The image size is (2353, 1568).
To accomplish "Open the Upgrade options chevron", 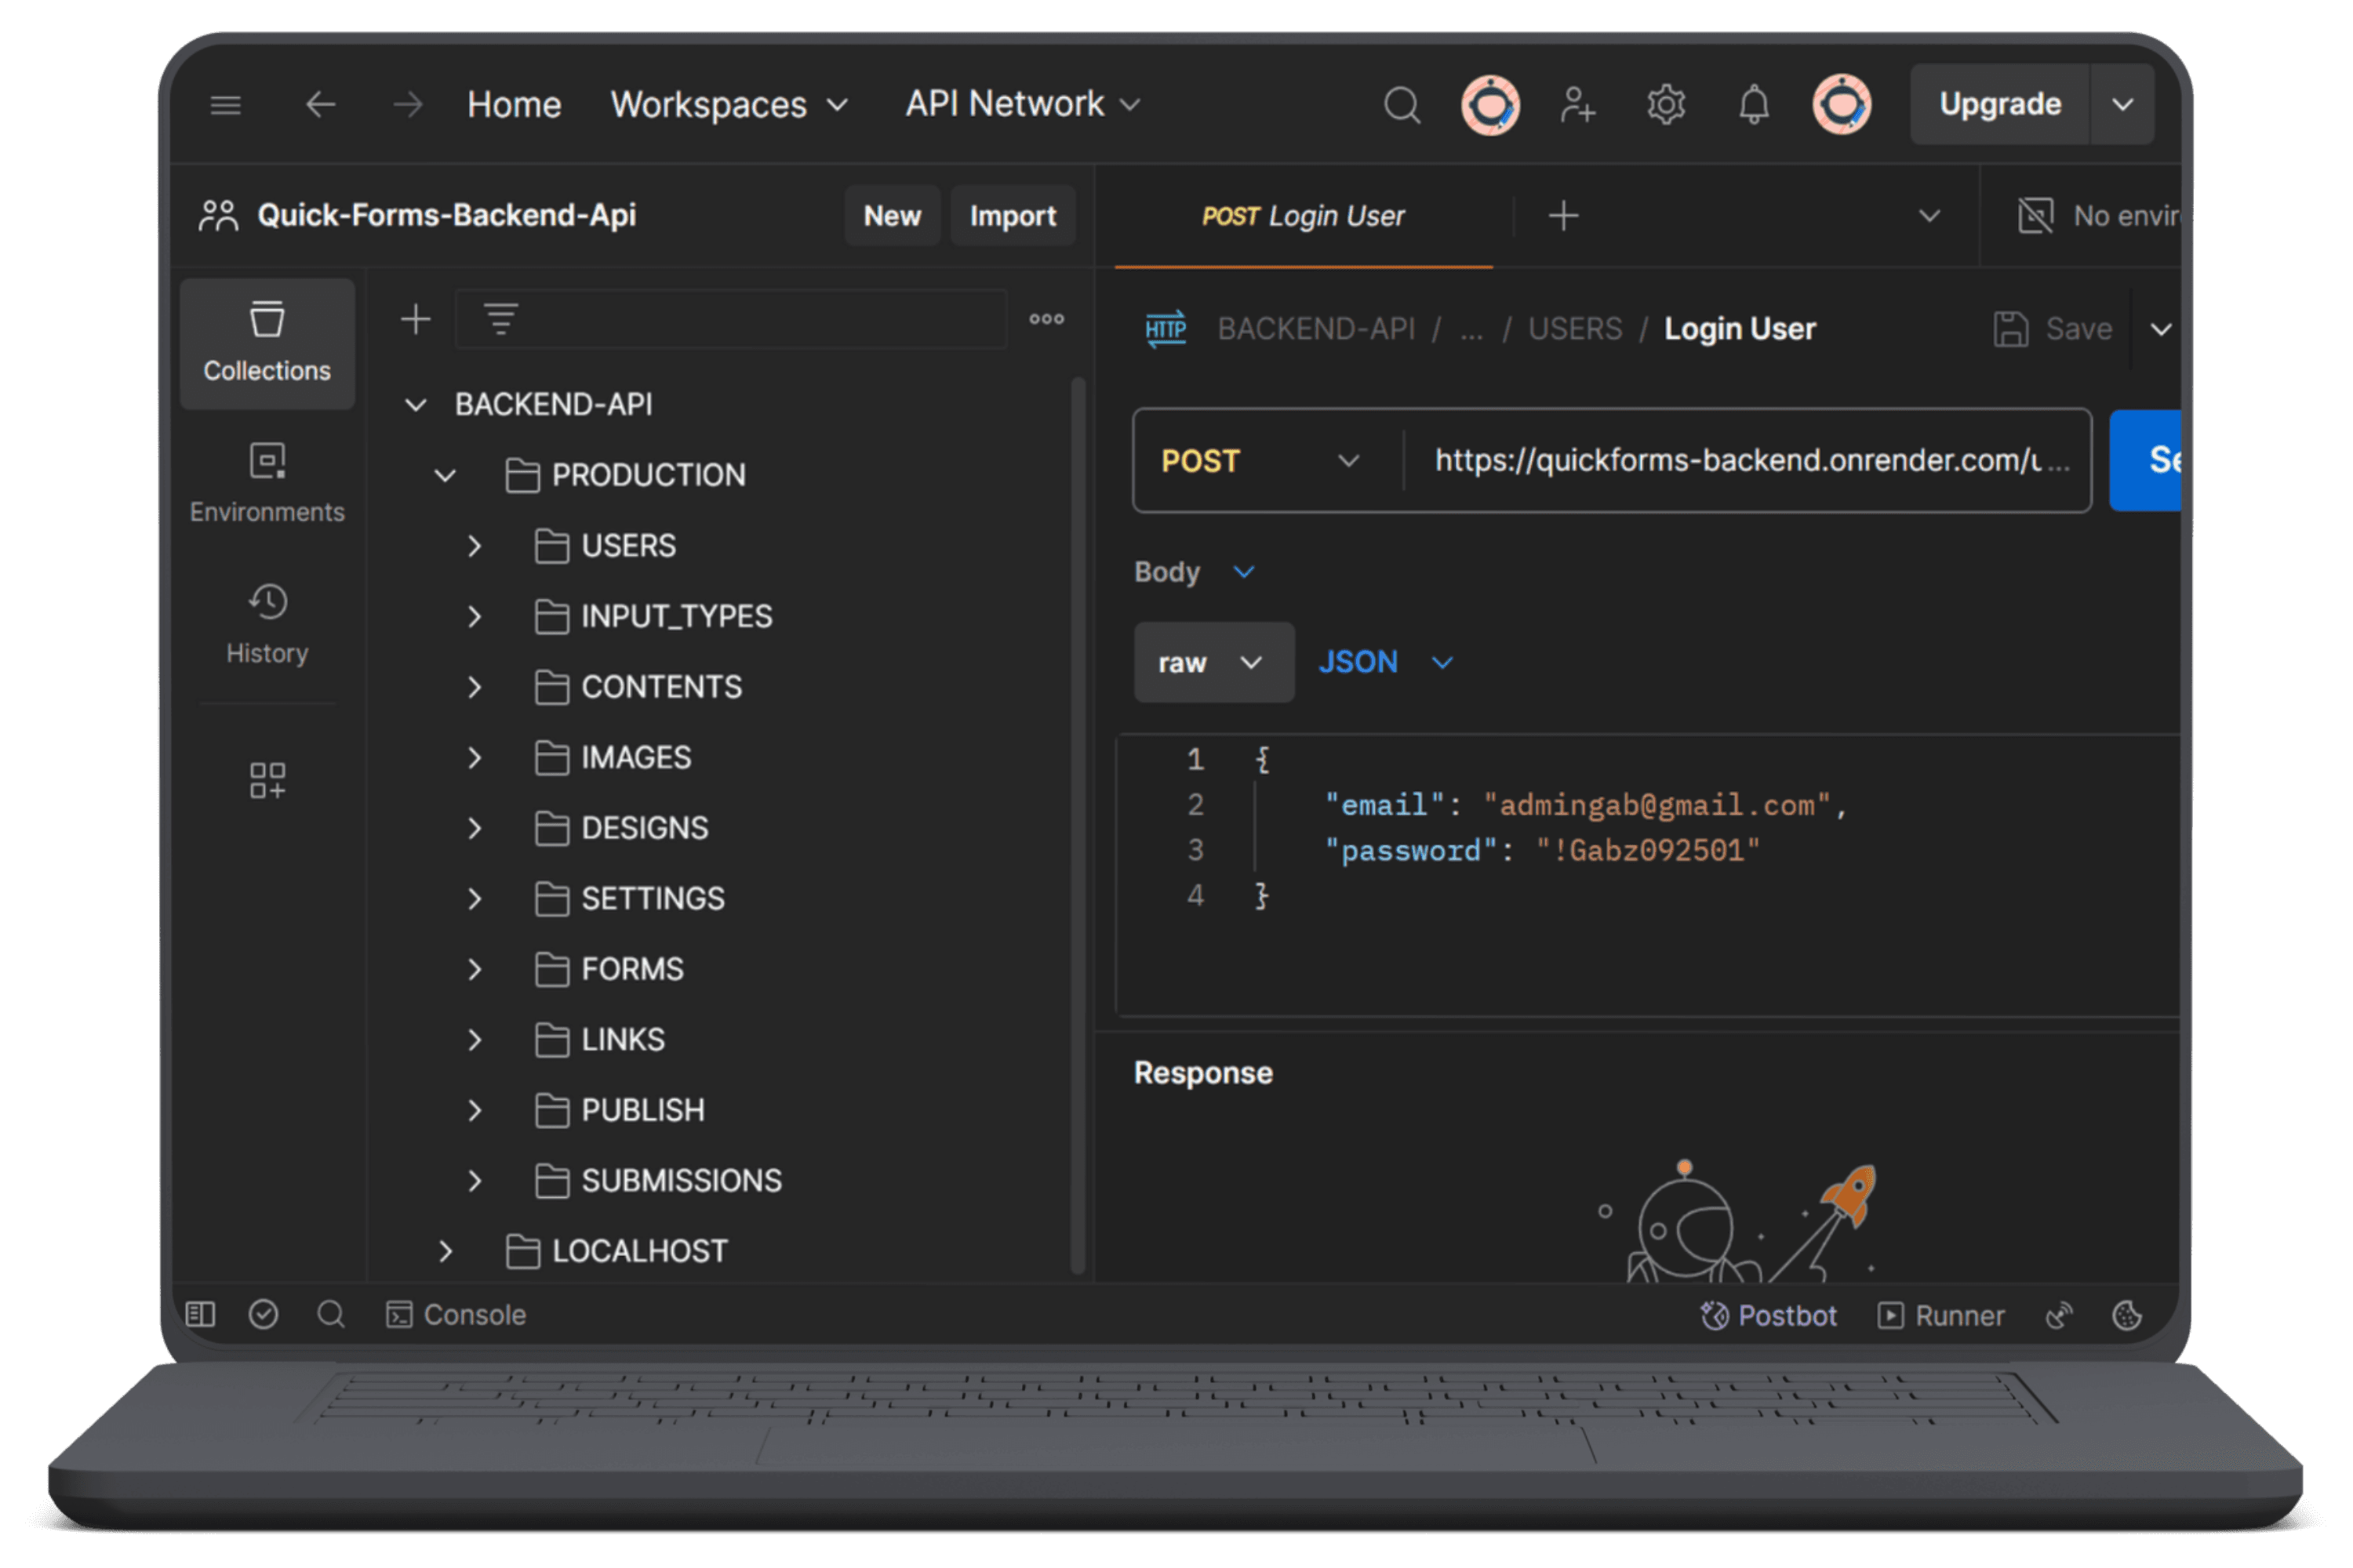I will [x=2122, y=104].
